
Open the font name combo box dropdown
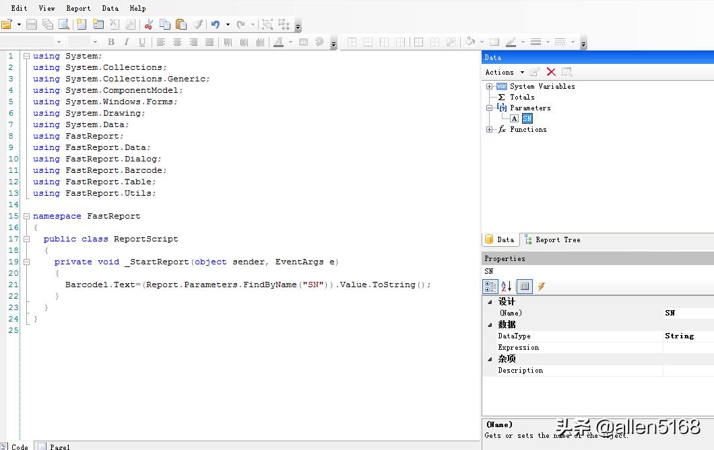59,42
